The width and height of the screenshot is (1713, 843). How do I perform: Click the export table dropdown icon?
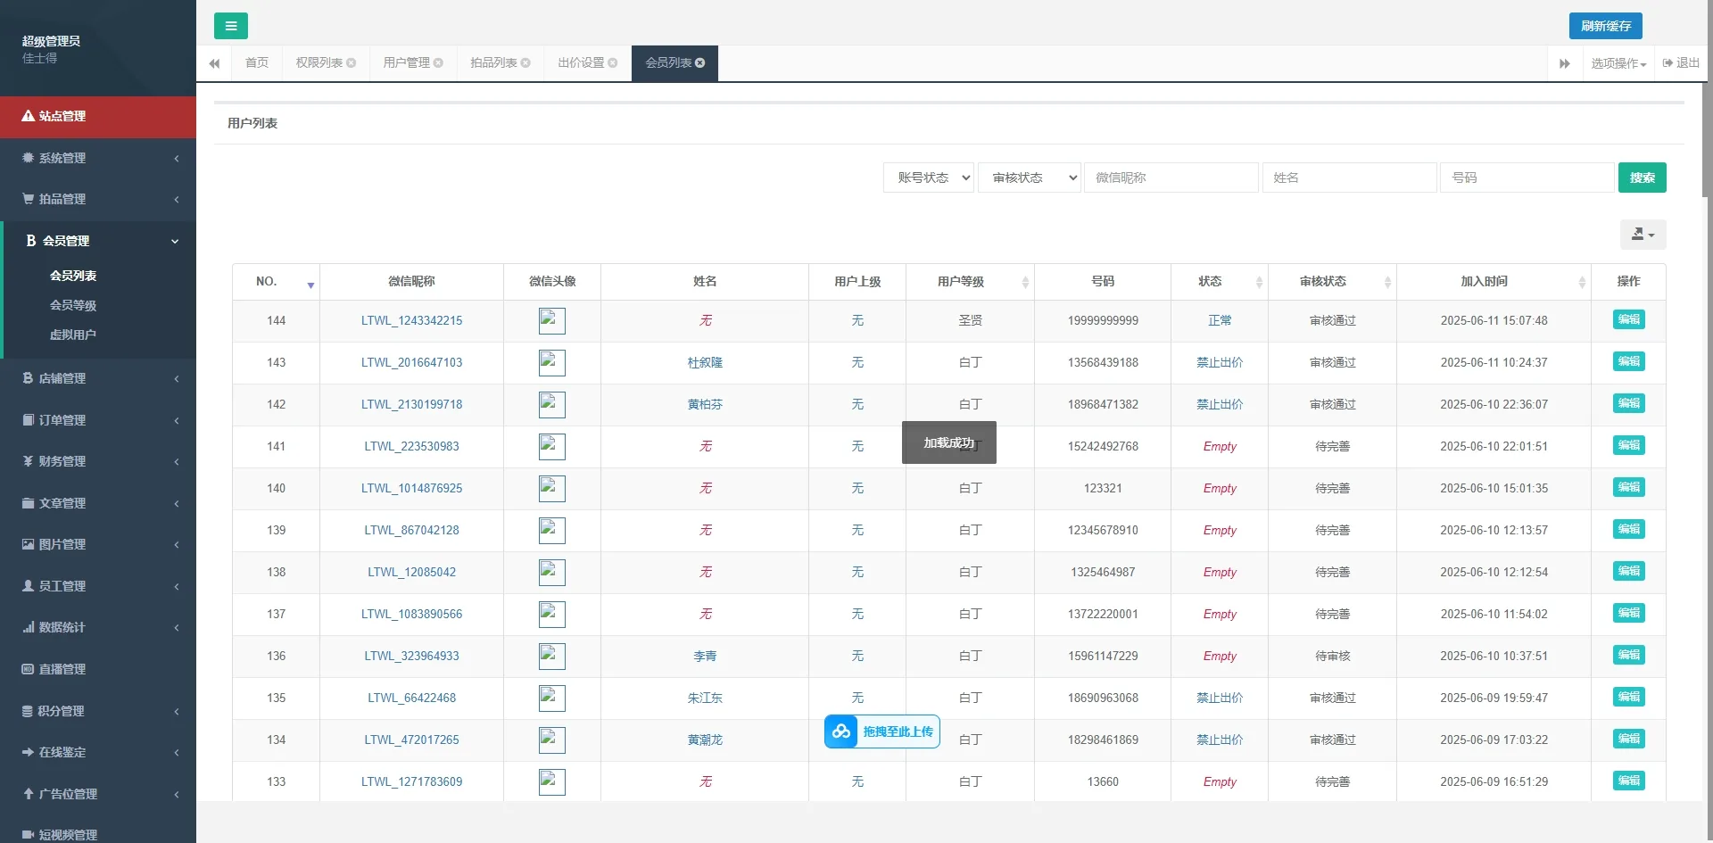pos(1643,235)
